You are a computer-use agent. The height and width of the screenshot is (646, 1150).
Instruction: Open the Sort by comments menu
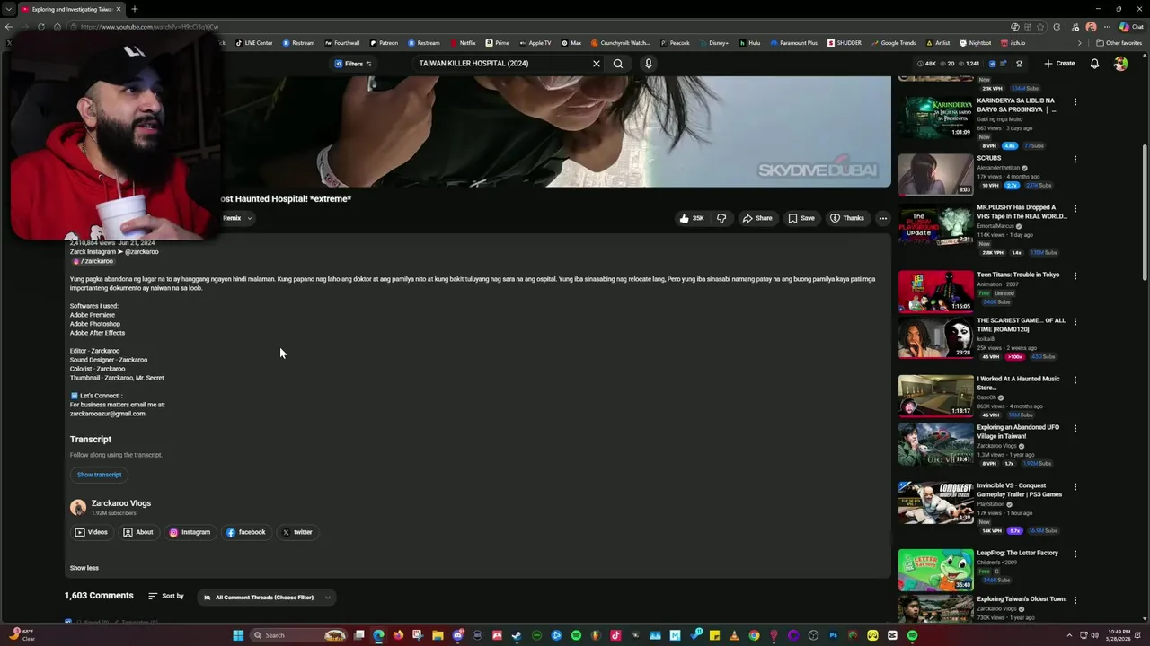(x=166, y=596)
